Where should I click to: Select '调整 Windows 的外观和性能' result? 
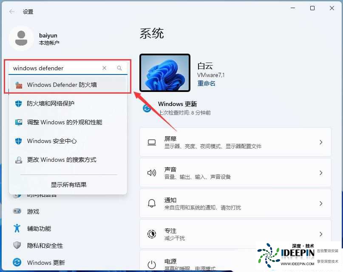pos(68,122)
